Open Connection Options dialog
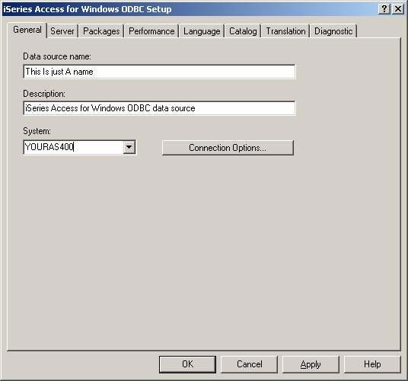Screen dimensions: 408x381 pos(228,148)
